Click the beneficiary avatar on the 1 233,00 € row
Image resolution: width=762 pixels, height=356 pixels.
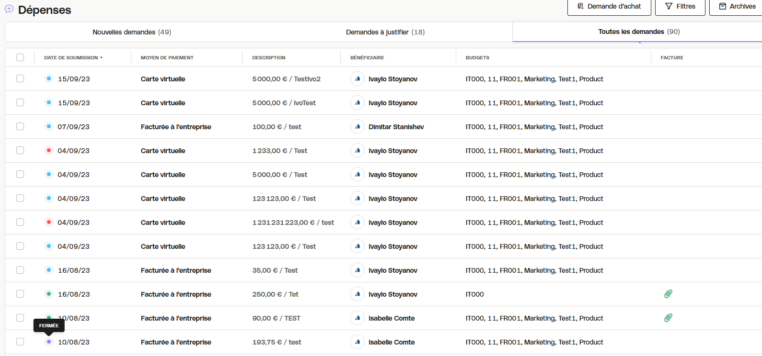[x=358, y=150]
